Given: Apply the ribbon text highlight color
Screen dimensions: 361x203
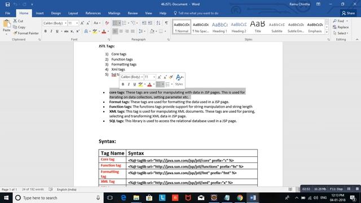Looking at the screenshot, I should point(95,31).
